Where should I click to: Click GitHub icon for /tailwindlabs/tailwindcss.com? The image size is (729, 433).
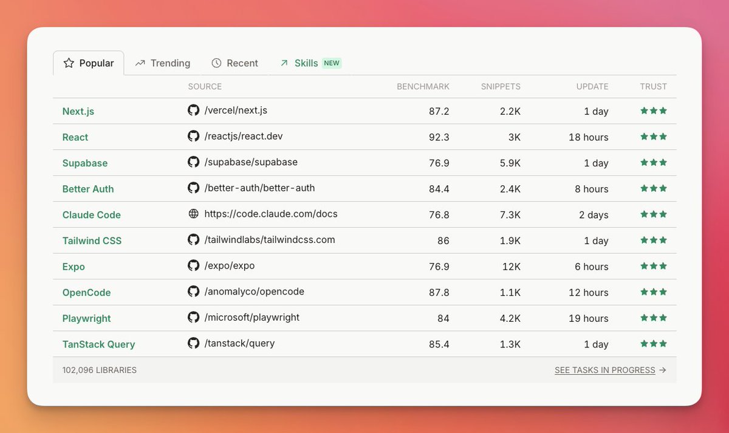(193, 240)
